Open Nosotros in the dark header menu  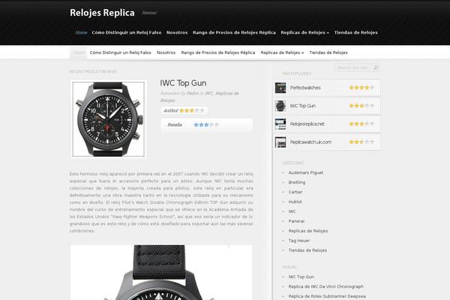point(177,32)
